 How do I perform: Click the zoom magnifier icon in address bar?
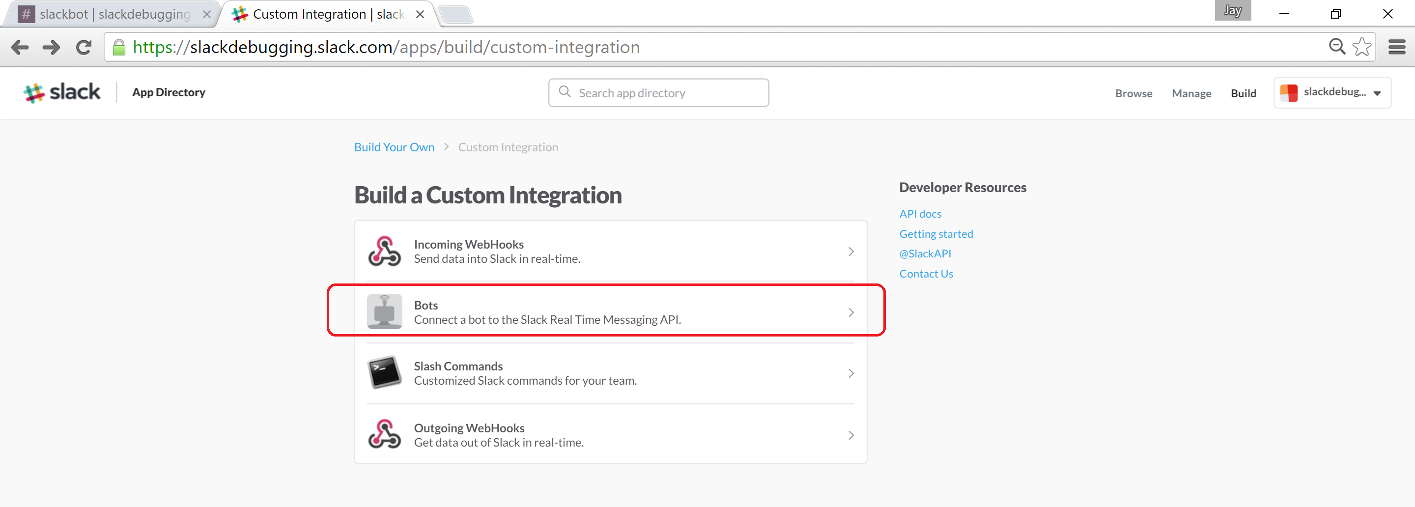point(1337,47)
